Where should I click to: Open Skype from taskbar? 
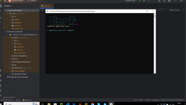99,104
